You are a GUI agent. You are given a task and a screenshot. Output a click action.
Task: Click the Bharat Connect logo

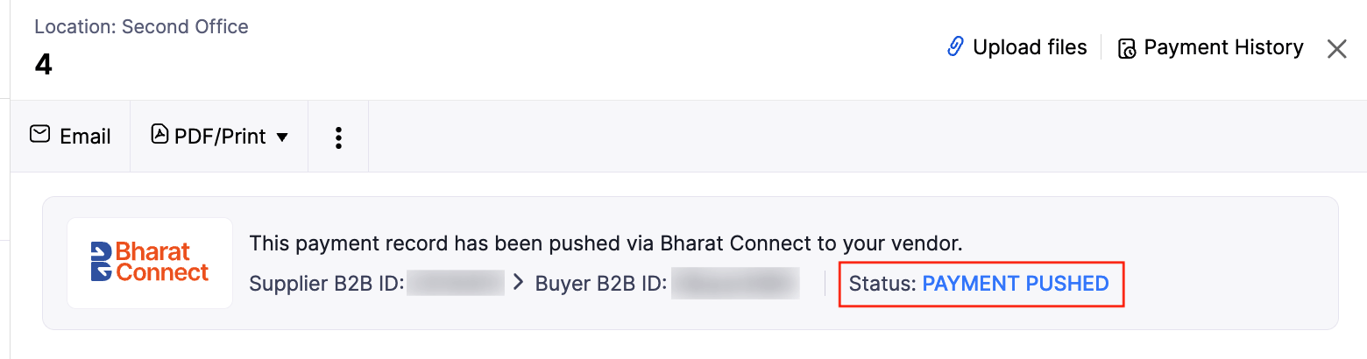[x=150, y=263]
